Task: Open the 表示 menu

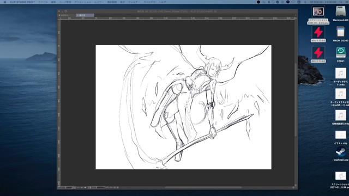Action: click(x=123, y=2)
